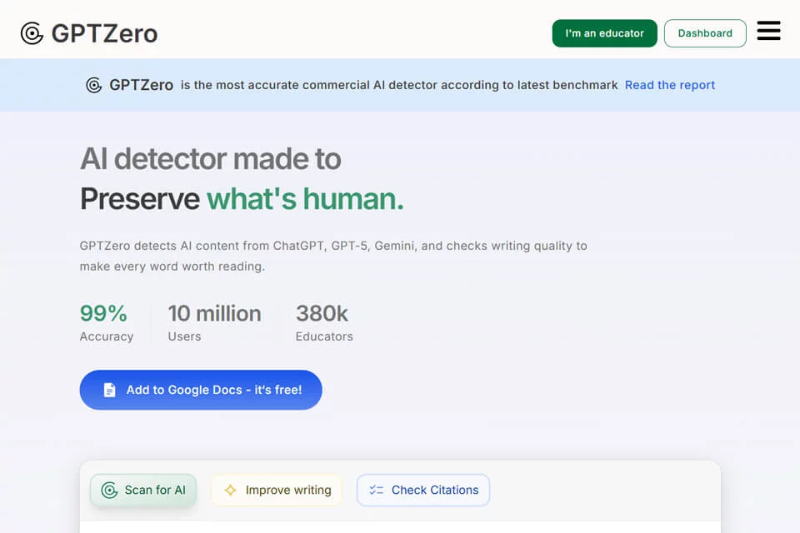Click the 10 million users figure
The image size is (800, 533).
215,313
